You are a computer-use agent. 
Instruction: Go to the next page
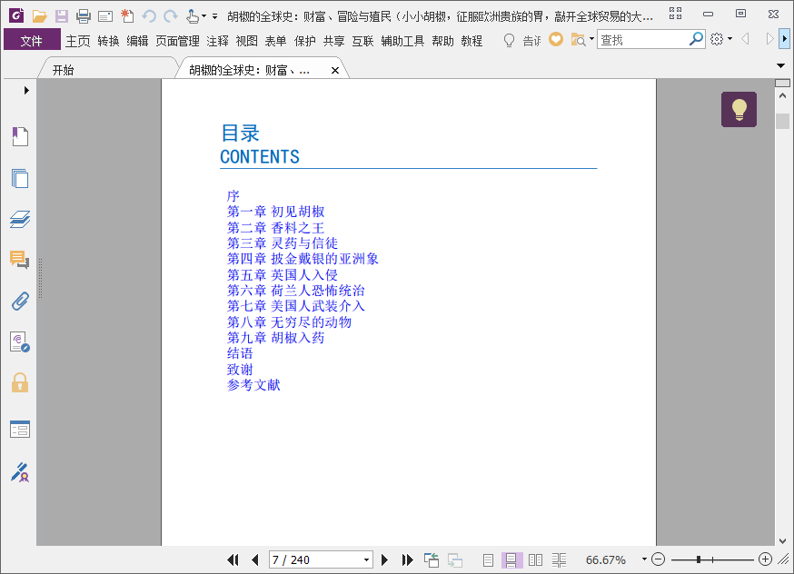[384, 559]
